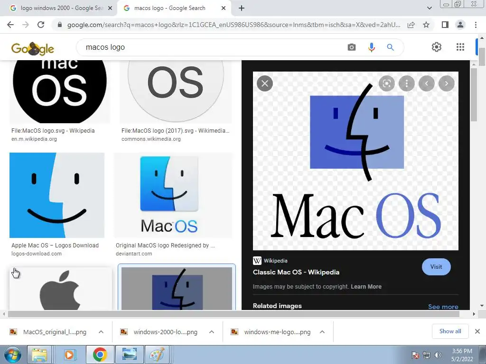
Task: Click the Google logo
Action: 33,49
